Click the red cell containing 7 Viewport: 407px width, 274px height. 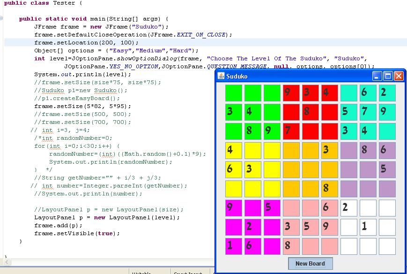tap(291, 131)
